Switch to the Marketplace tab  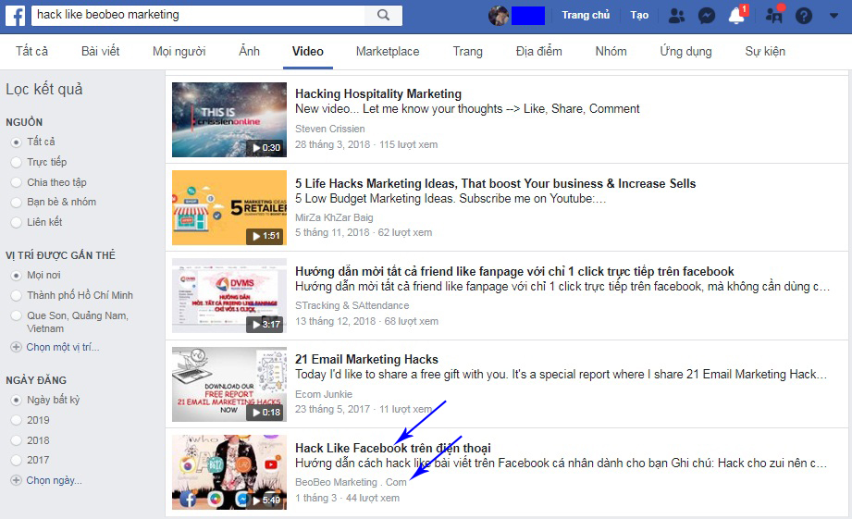coord(388,51)
